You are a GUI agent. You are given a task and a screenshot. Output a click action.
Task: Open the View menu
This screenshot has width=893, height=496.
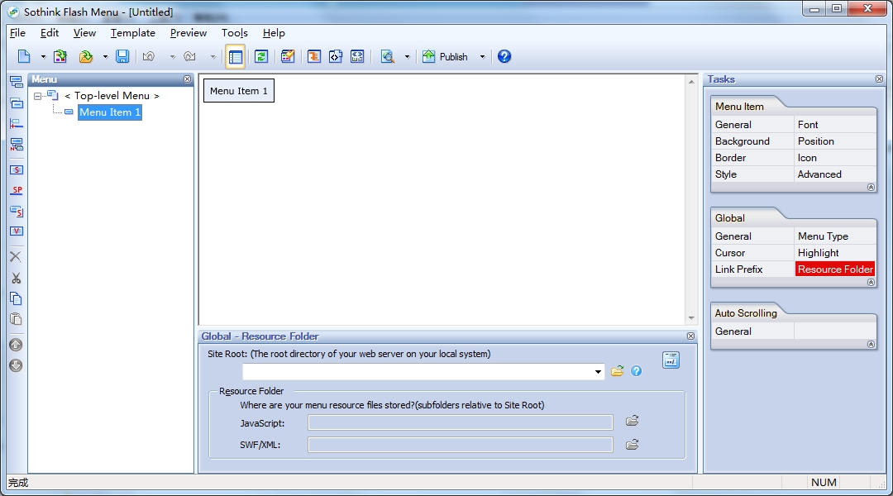[84, 33]
